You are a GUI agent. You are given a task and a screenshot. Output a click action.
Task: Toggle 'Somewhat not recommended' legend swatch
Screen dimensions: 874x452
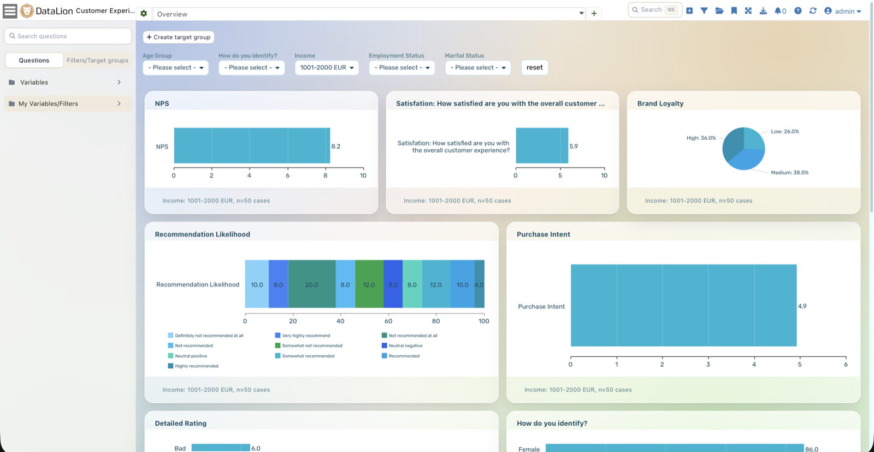(277, 345)
